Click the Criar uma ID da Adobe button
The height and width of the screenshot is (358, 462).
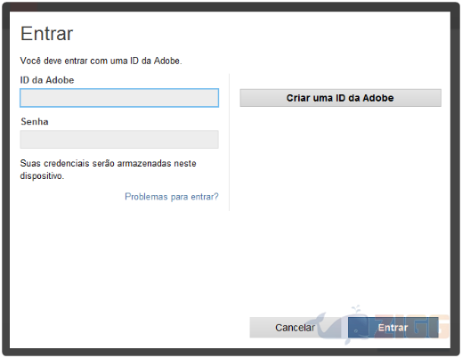[x=340, y=98]
